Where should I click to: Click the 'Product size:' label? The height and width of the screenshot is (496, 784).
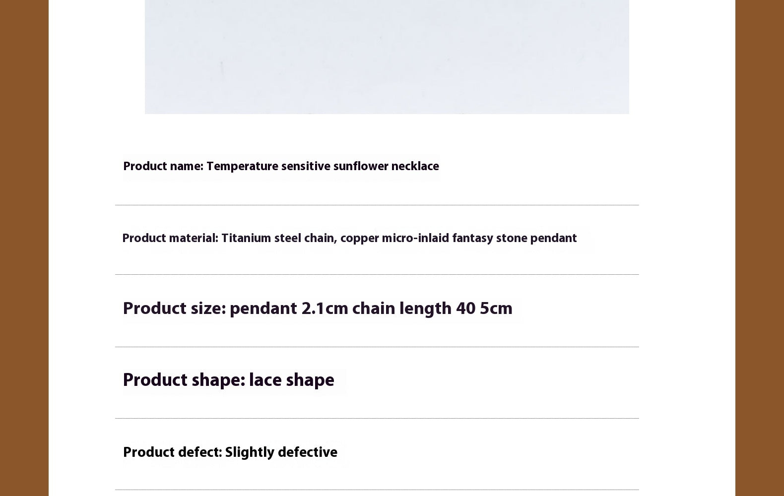point(174,309)
